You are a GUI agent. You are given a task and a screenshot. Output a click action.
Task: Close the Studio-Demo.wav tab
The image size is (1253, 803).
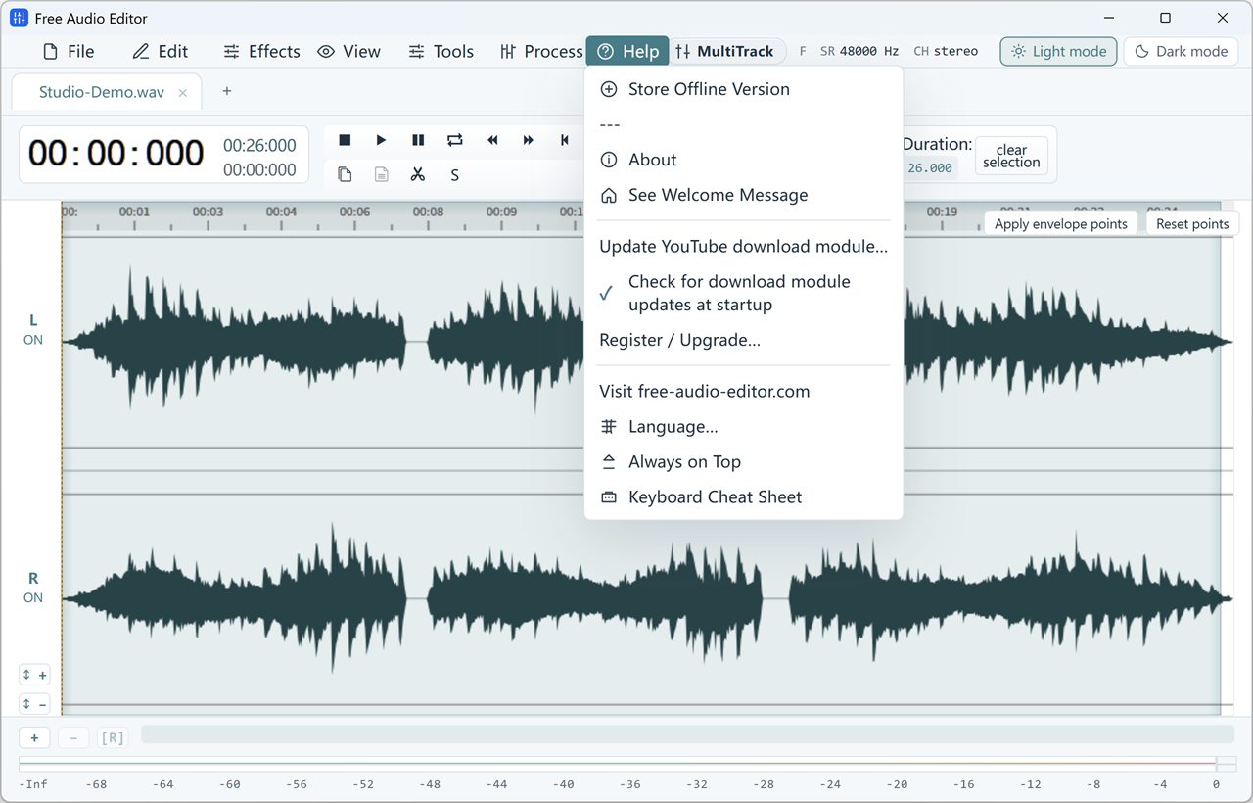pyautogui.click(x=183, y=93)
